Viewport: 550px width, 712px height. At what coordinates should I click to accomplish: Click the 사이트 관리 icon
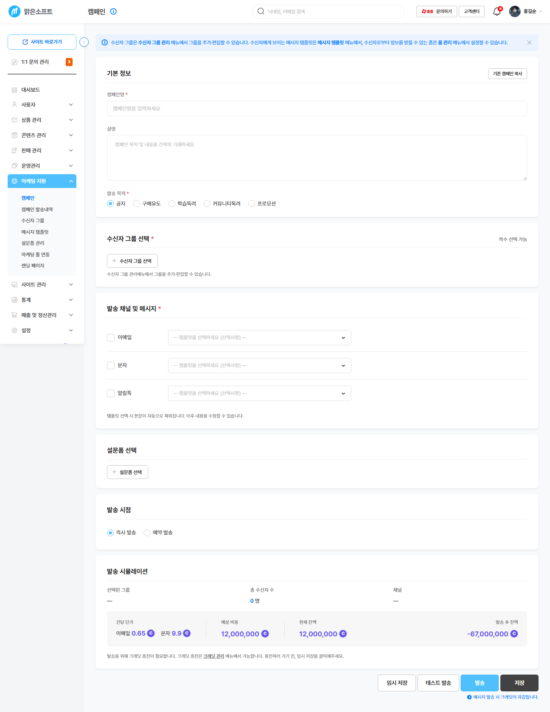pos(15,285)
